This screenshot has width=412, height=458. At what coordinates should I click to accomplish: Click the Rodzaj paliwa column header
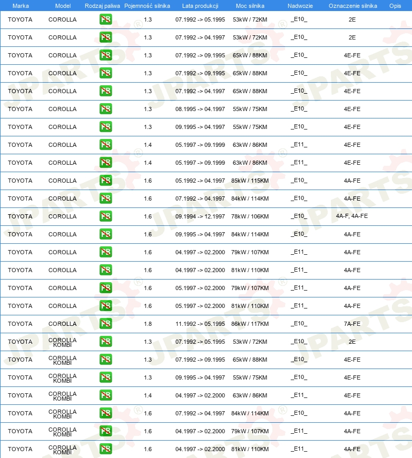(102, 6)
